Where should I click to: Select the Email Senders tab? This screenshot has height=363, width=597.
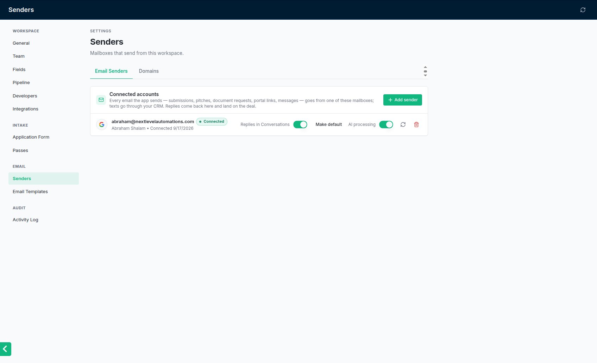click(111, 71)
